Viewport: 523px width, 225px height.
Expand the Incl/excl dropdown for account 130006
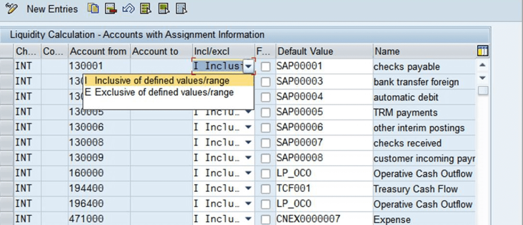[248, 128]
